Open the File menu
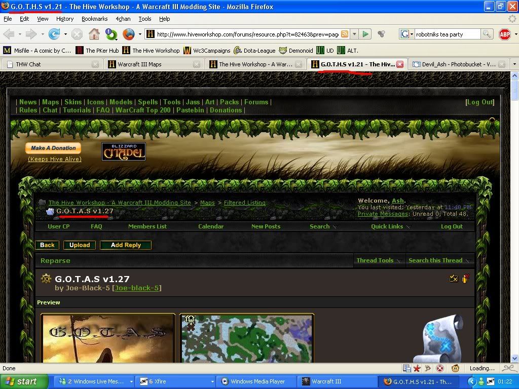The width and height of the screenshot is (519, 389). coord(8,19)
